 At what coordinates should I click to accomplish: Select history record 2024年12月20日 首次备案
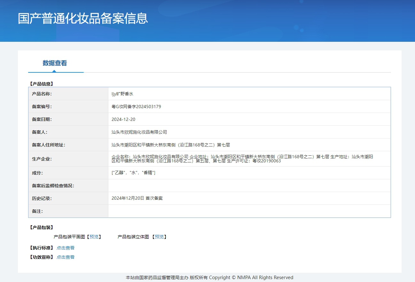pos(137,198)
